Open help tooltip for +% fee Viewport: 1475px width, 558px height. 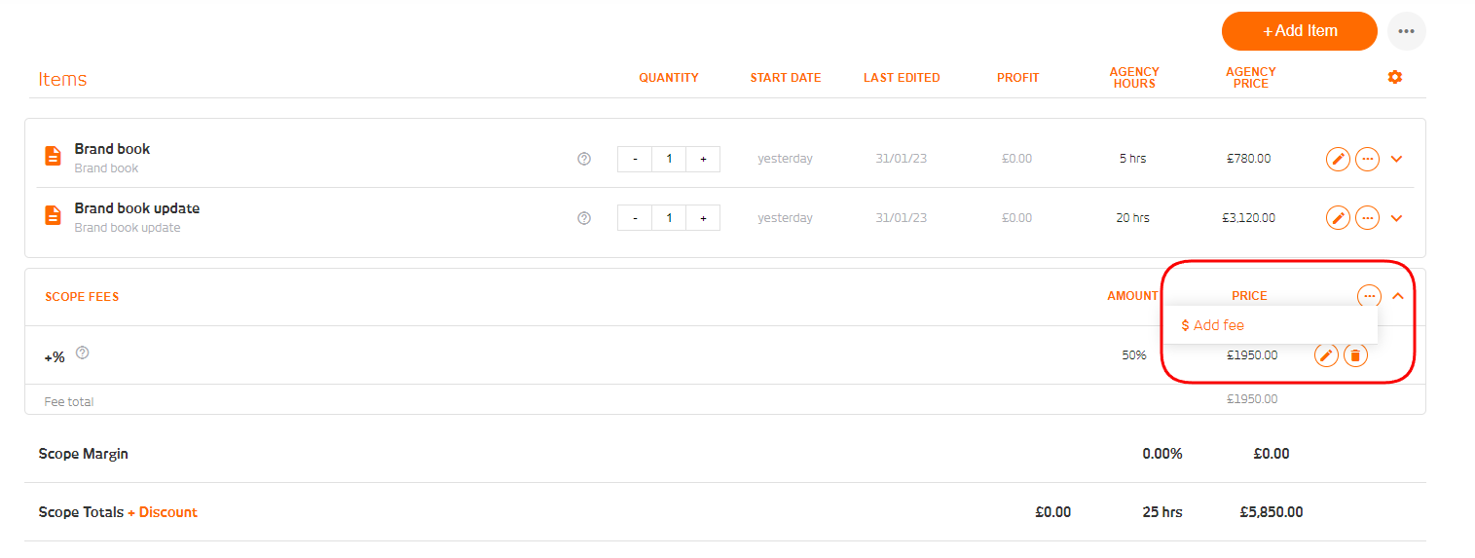click(83, 353)
